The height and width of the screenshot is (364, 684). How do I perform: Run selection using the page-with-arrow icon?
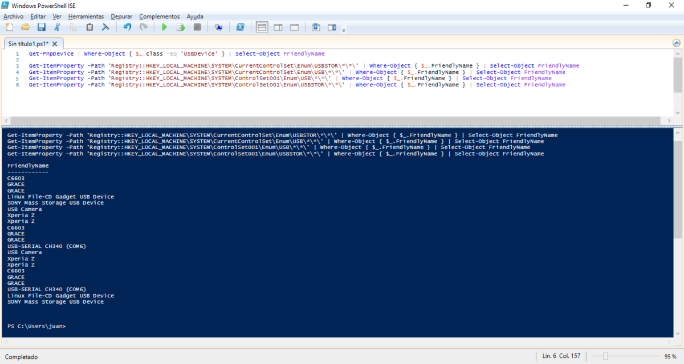(x=181, y=27)
